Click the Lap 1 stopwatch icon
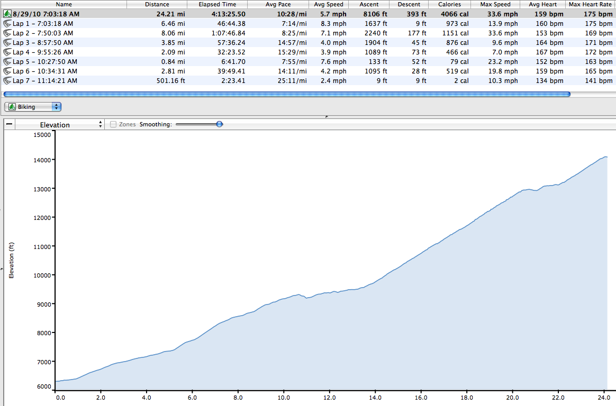 point(7,24)
